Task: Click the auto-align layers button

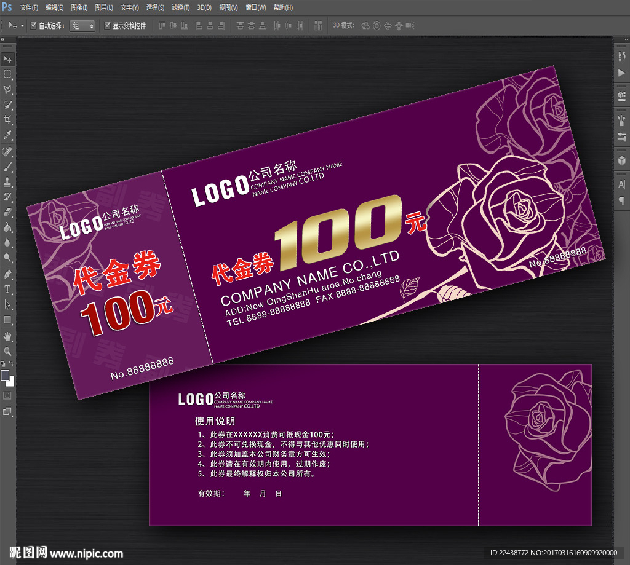Action: pos(318,26)
